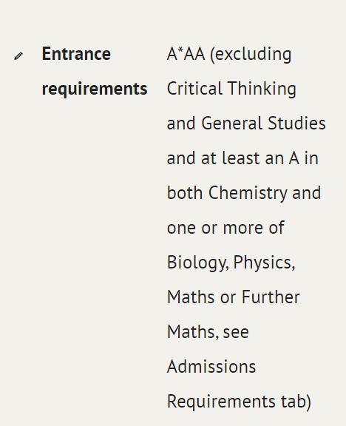
Task: Click the word "Admissions"
Action: click(x=211, y=367)
